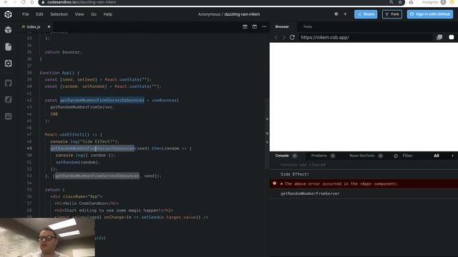Open the Live collaboration sidebar panel
This screenshot has width=458, height=257.
tap(8, 116)
